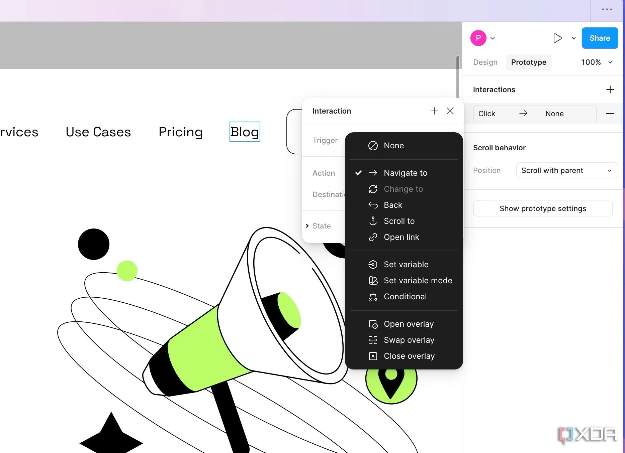Click Show prototype settings button
The width and height of the screenshot is (625, 453).
[543, 208]
